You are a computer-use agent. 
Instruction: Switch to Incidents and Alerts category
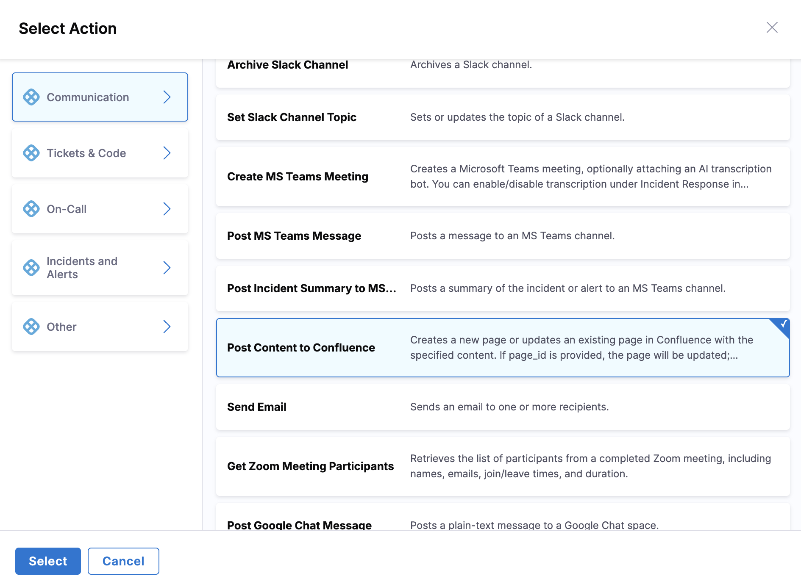(100, 268)
